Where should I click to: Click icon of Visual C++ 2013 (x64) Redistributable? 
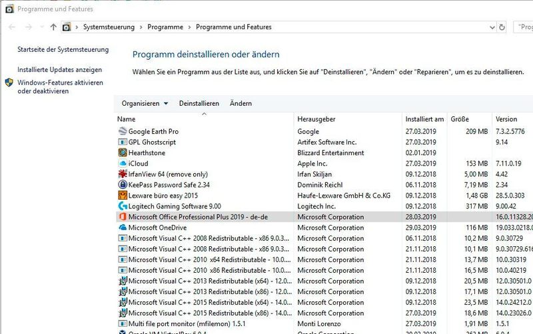click(123, 281)
